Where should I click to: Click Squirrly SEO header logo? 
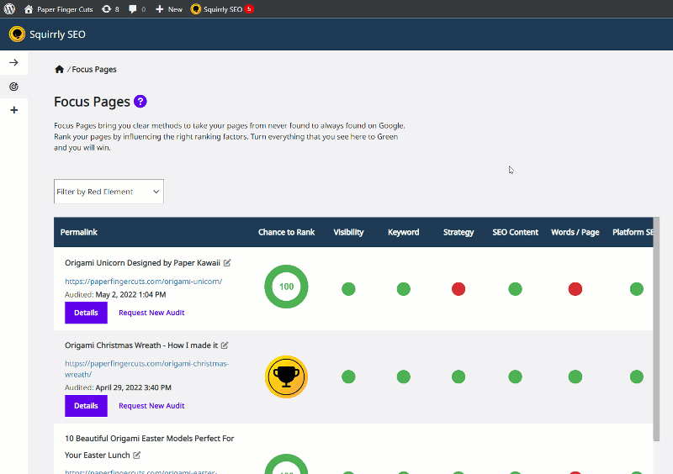(x=17, y=34)
